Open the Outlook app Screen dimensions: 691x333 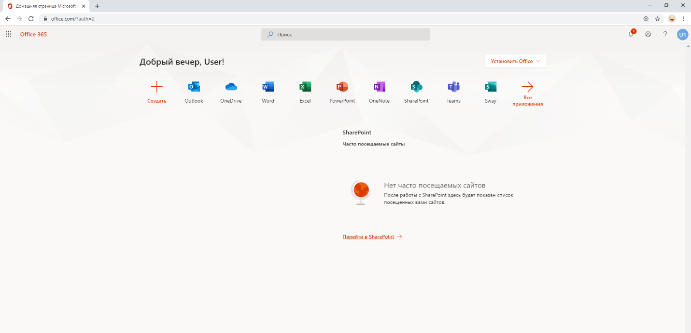[194, 87]
